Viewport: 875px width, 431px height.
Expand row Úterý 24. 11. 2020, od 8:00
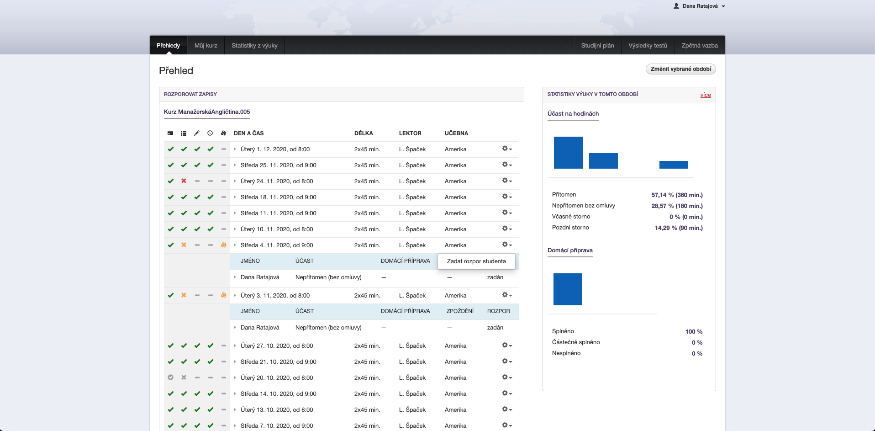(x=235, y=181)
